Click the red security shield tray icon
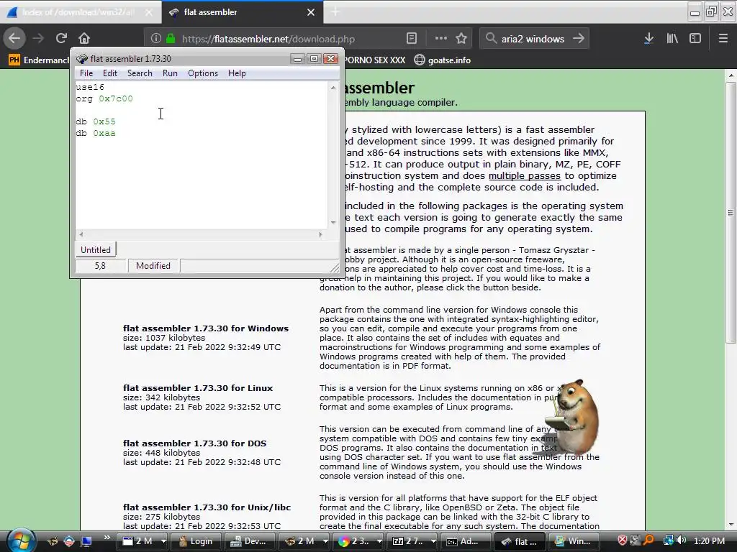Image resolution: width=737 pixels, height=552 pixels. coord(623,540)
